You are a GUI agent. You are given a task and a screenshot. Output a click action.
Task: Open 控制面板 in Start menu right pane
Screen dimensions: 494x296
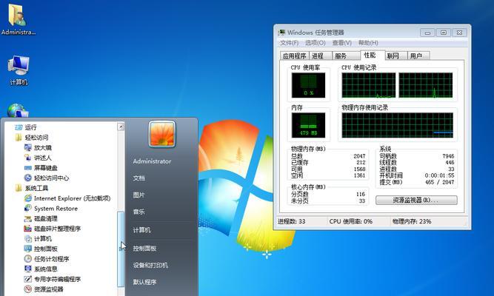[144, 248]
